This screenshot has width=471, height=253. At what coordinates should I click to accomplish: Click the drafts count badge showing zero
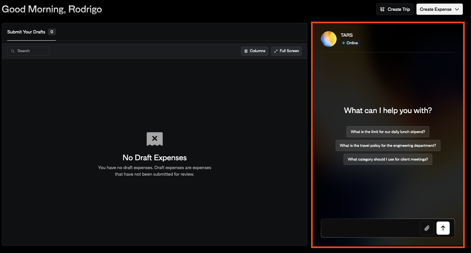52,32
